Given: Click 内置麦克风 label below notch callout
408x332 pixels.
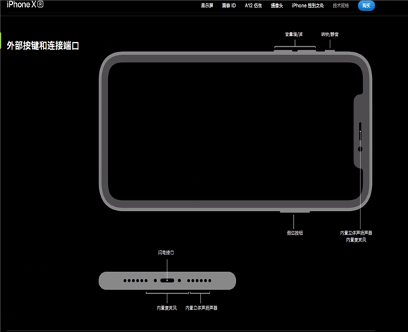Looking at the screenshot, I should pos(356,240).
